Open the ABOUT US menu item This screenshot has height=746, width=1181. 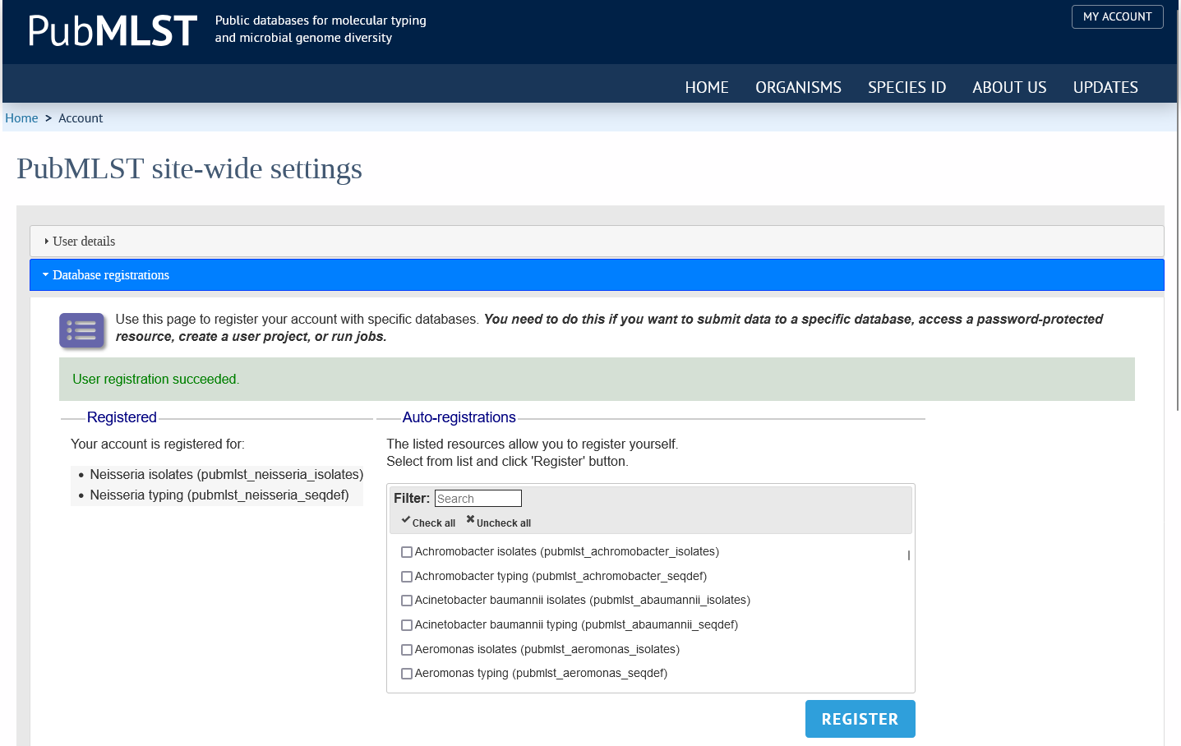pyautogui.click(x=1009, y=87)
